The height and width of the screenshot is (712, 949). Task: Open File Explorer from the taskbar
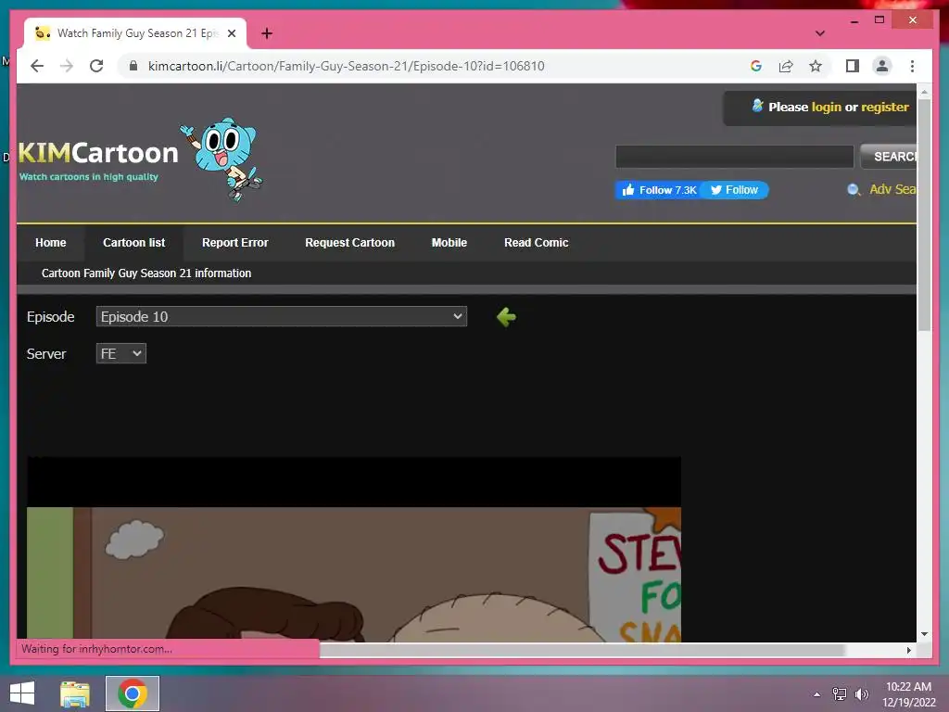coord(75,693)
